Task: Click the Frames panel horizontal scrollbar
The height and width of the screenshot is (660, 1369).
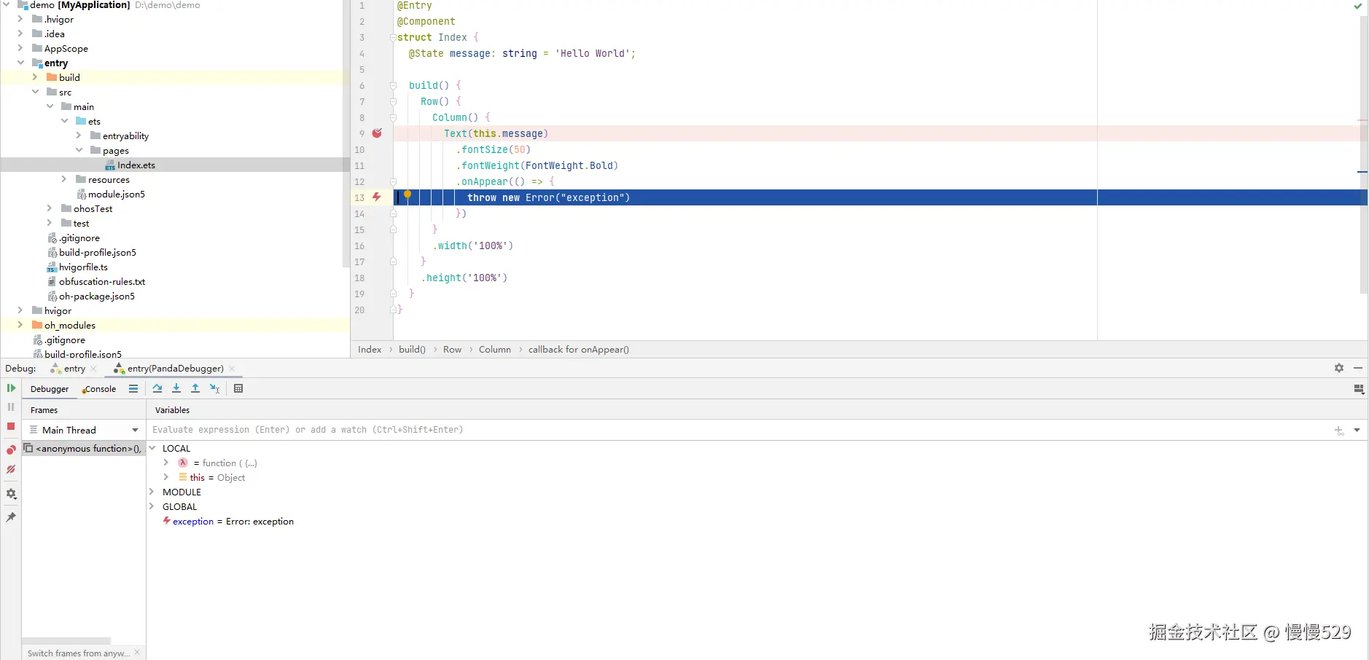Action: pyautogui.click(x=66, y=641)
